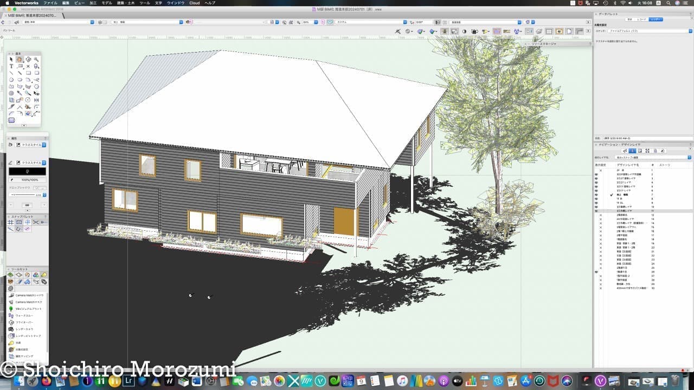Open the fill Class Style dropdown

tap(44, 145)
